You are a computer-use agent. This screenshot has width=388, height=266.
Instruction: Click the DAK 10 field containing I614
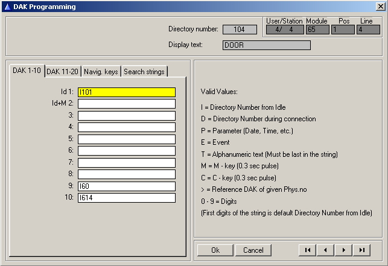[x=126, y=198]
